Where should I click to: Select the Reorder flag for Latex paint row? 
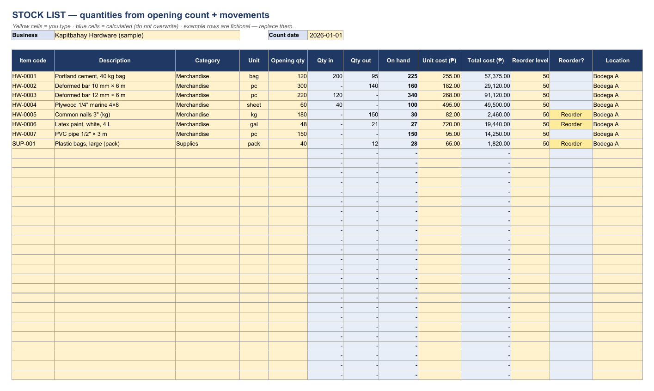571,124
